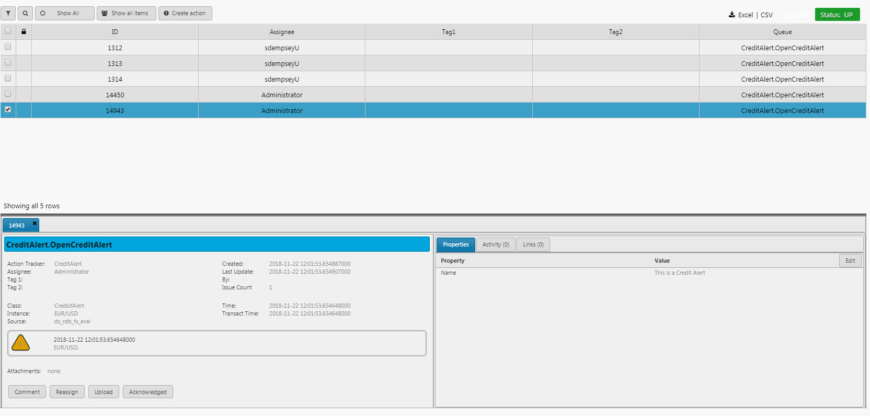Image resolution: width=870 pixels, height=416 pixels.
Task: Switch to the Activity (0) tab
Action: tap(495, 244)
